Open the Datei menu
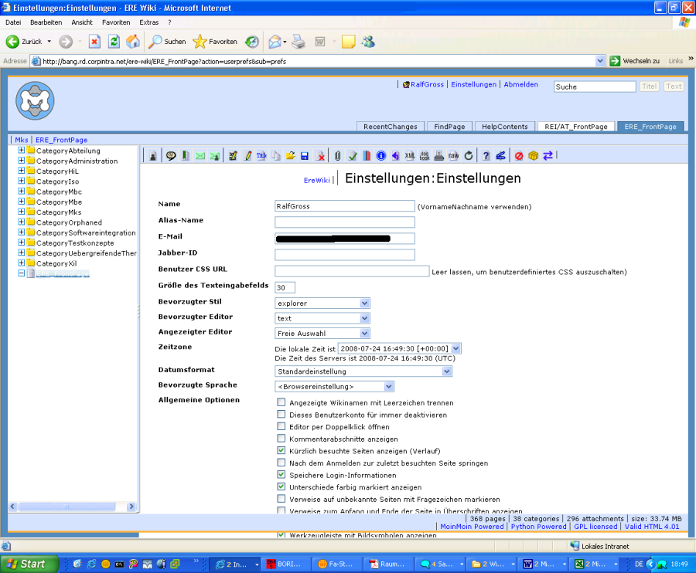The height and width of the screenshot is (573, 696). point(13,22)
